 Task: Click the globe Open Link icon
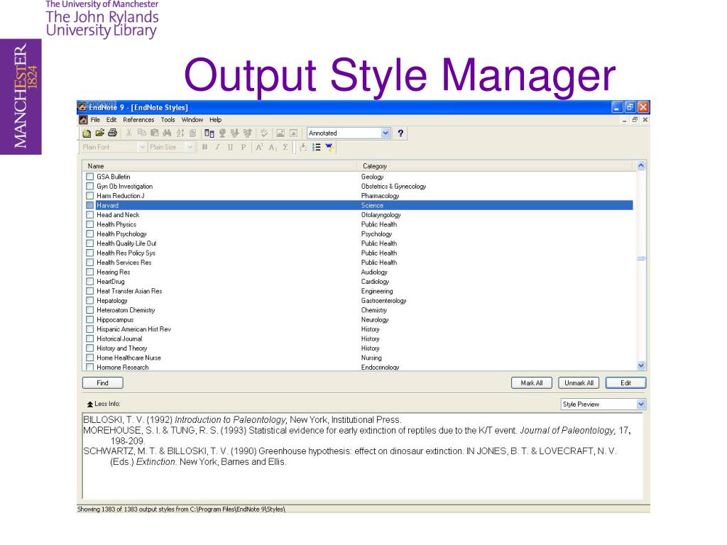pyautogui.click(x=222, y=133)
